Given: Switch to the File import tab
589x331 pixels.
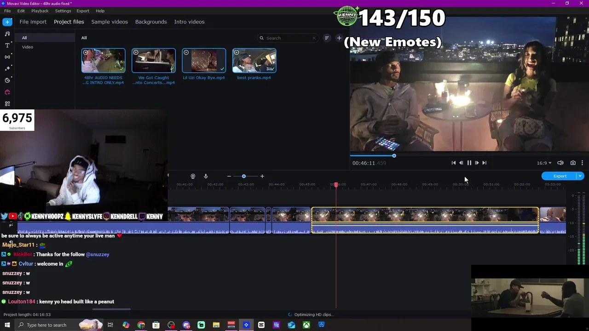Looking at the screenshot, I should point(33,22).
